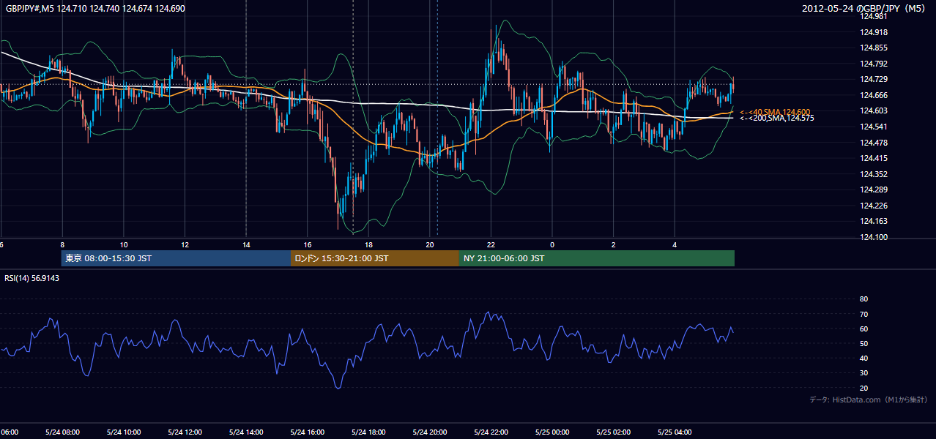
Task: Click hour label 18 under price chart
Action: (368, 244)
